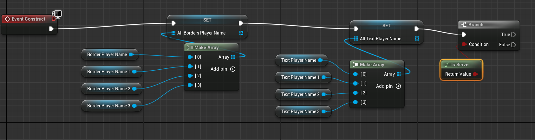535x140 pixels.
Task: Click the Text Player Name 1 output pin
Action: pos(323,77)
